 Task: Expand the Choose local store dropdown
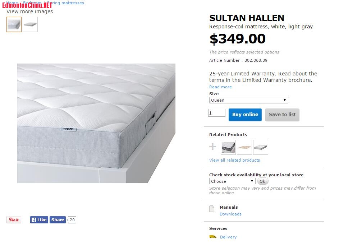pyautogui.click(x=232, y=181)
